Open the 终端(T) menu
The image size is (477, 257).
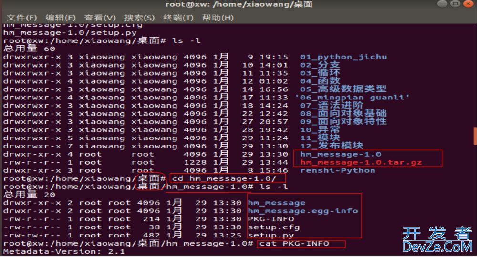[178, 18]
